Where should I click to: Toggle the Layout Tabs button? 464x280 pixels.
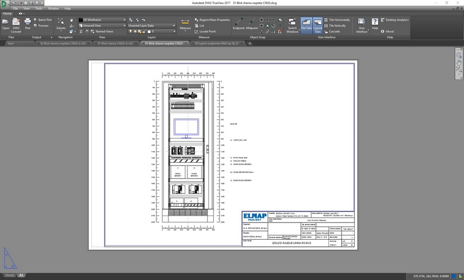318,24
